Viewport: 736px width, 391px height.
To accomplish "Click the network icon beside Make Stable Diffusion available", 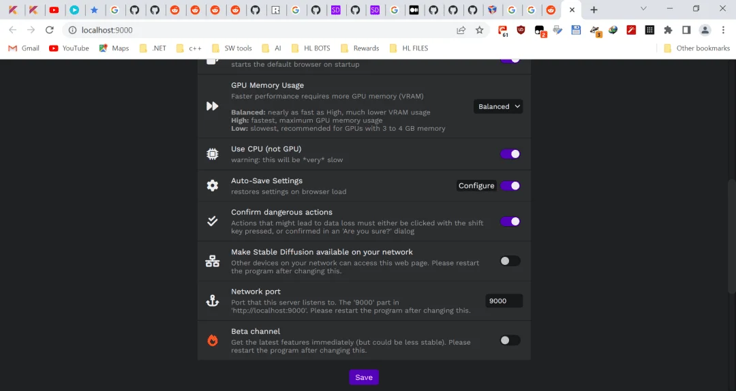I will tap(212, 261).
